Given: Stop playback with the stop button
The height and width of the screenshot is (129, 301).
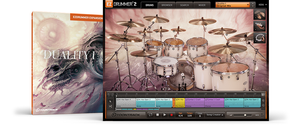Looking at the screenshot, I should (158, 115).
